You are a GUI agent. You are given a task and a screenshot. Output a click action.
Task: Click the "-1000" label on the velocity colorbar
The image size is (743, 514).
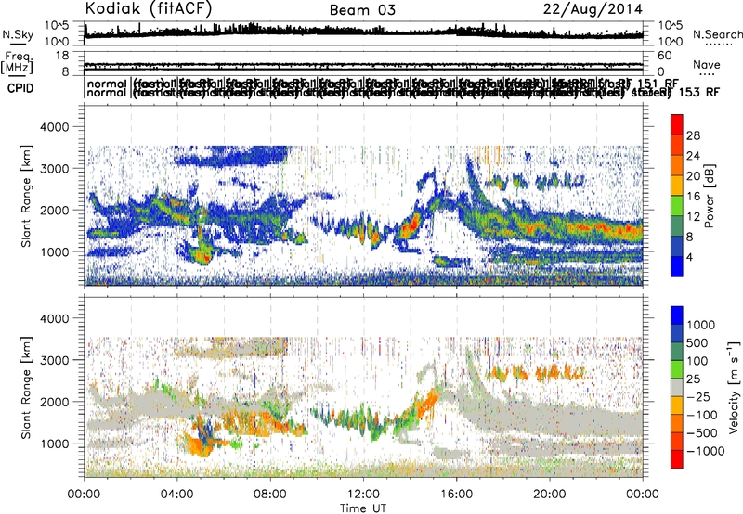point(706,451)
